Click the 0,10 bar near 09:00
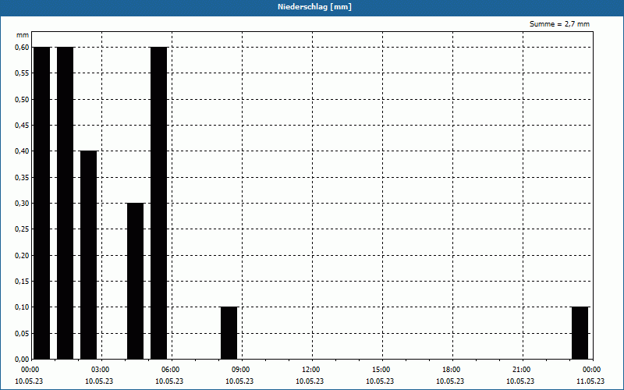This screenshot has width=624, height=390. 229,333
